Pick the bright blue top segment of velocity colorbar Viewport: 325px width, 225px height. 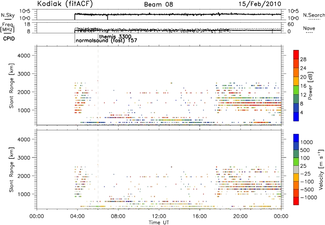pyautogui.click(x=296, y=138)
